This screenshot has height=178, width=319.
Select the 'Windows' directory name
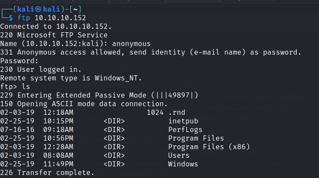click(x=183, y=164)
